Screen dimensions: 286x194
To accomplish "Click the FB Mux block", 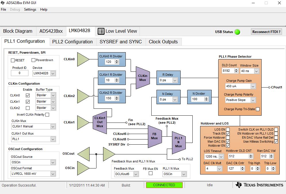I will (155, 136).
